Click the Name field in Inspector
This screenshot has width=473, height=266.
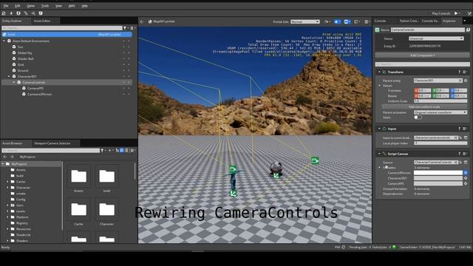coord(427,30)
